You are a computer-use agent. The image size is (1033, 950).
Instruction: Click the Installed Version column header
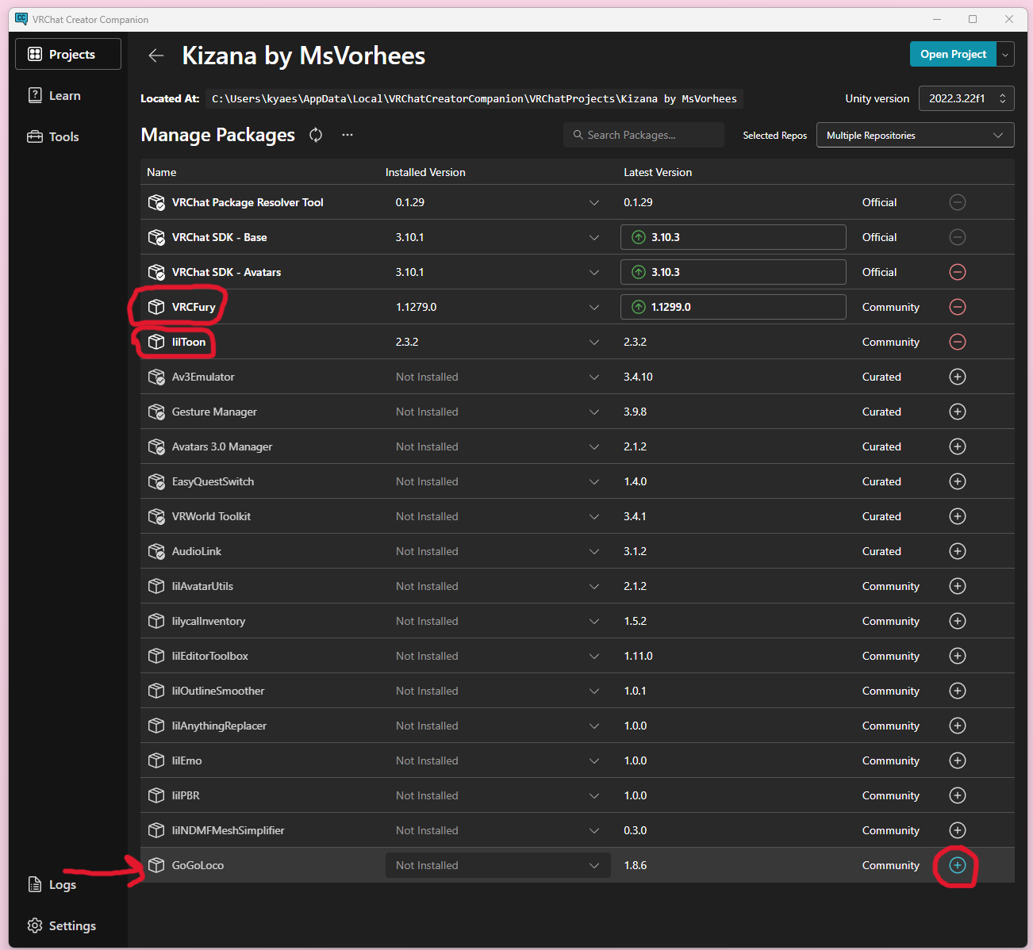[x=425, y=172]
